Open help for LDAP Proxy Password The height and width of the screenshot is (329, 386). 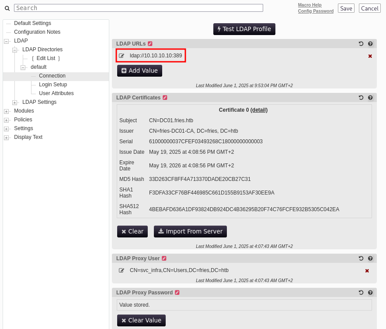[x=370, y=293]
